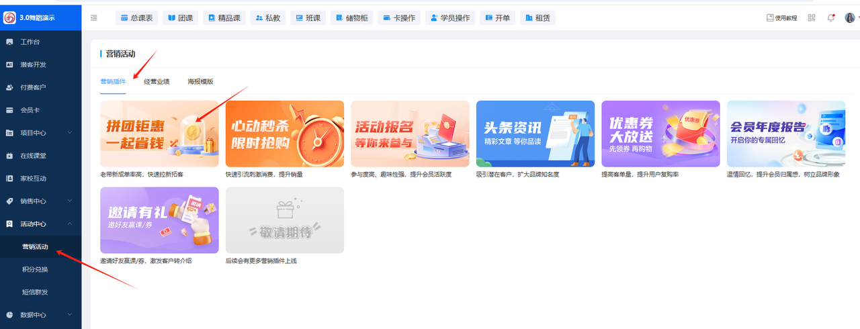Click the 3.0舞蹈演示 logo icon
Image resolution: width=860 pixels, height=329 pixels.
point(9,17)
